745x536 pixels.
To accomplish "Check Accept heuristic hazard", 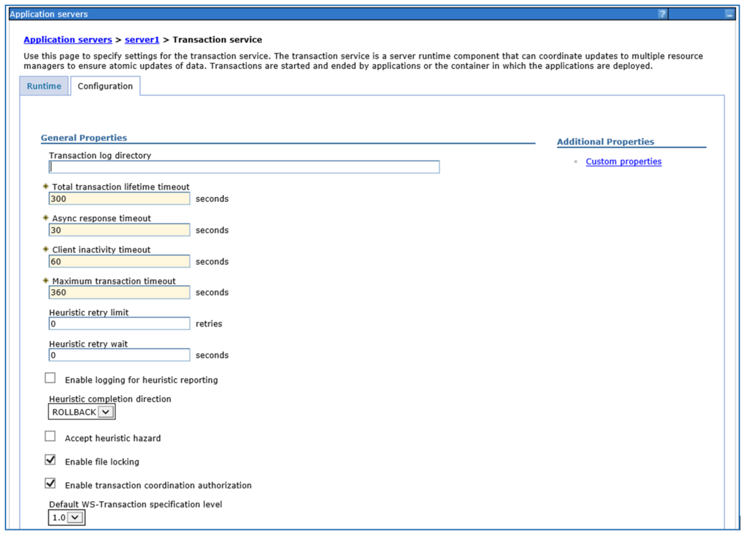I will click(x=50, y=436).
